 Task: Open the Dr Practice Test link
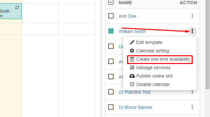[135, 92]
